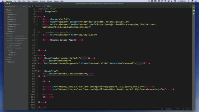Open tables.html in the file tree
This screenshot has height=112, width=199.
pyautogui.click(x=12, y=29)
